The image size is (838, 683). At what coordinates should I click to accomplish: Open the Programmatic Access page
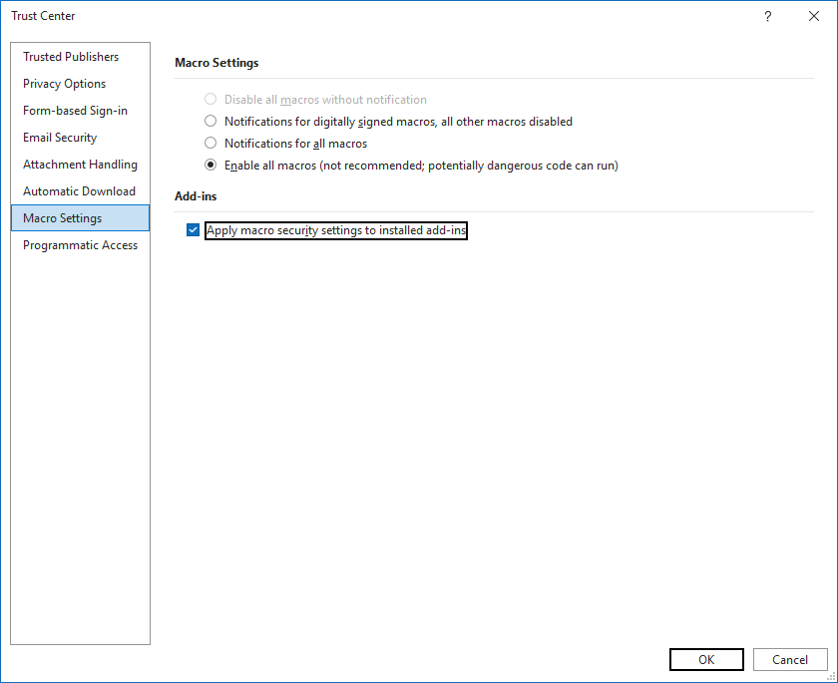80,244
